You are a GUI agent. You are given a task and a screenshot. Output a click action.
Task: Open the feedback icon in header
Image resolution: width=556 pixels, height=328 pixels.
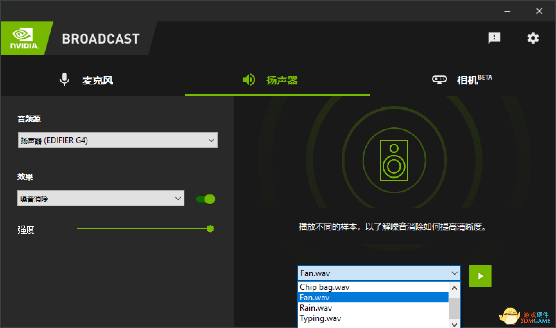pyautogui.click(x=494, y=38)
